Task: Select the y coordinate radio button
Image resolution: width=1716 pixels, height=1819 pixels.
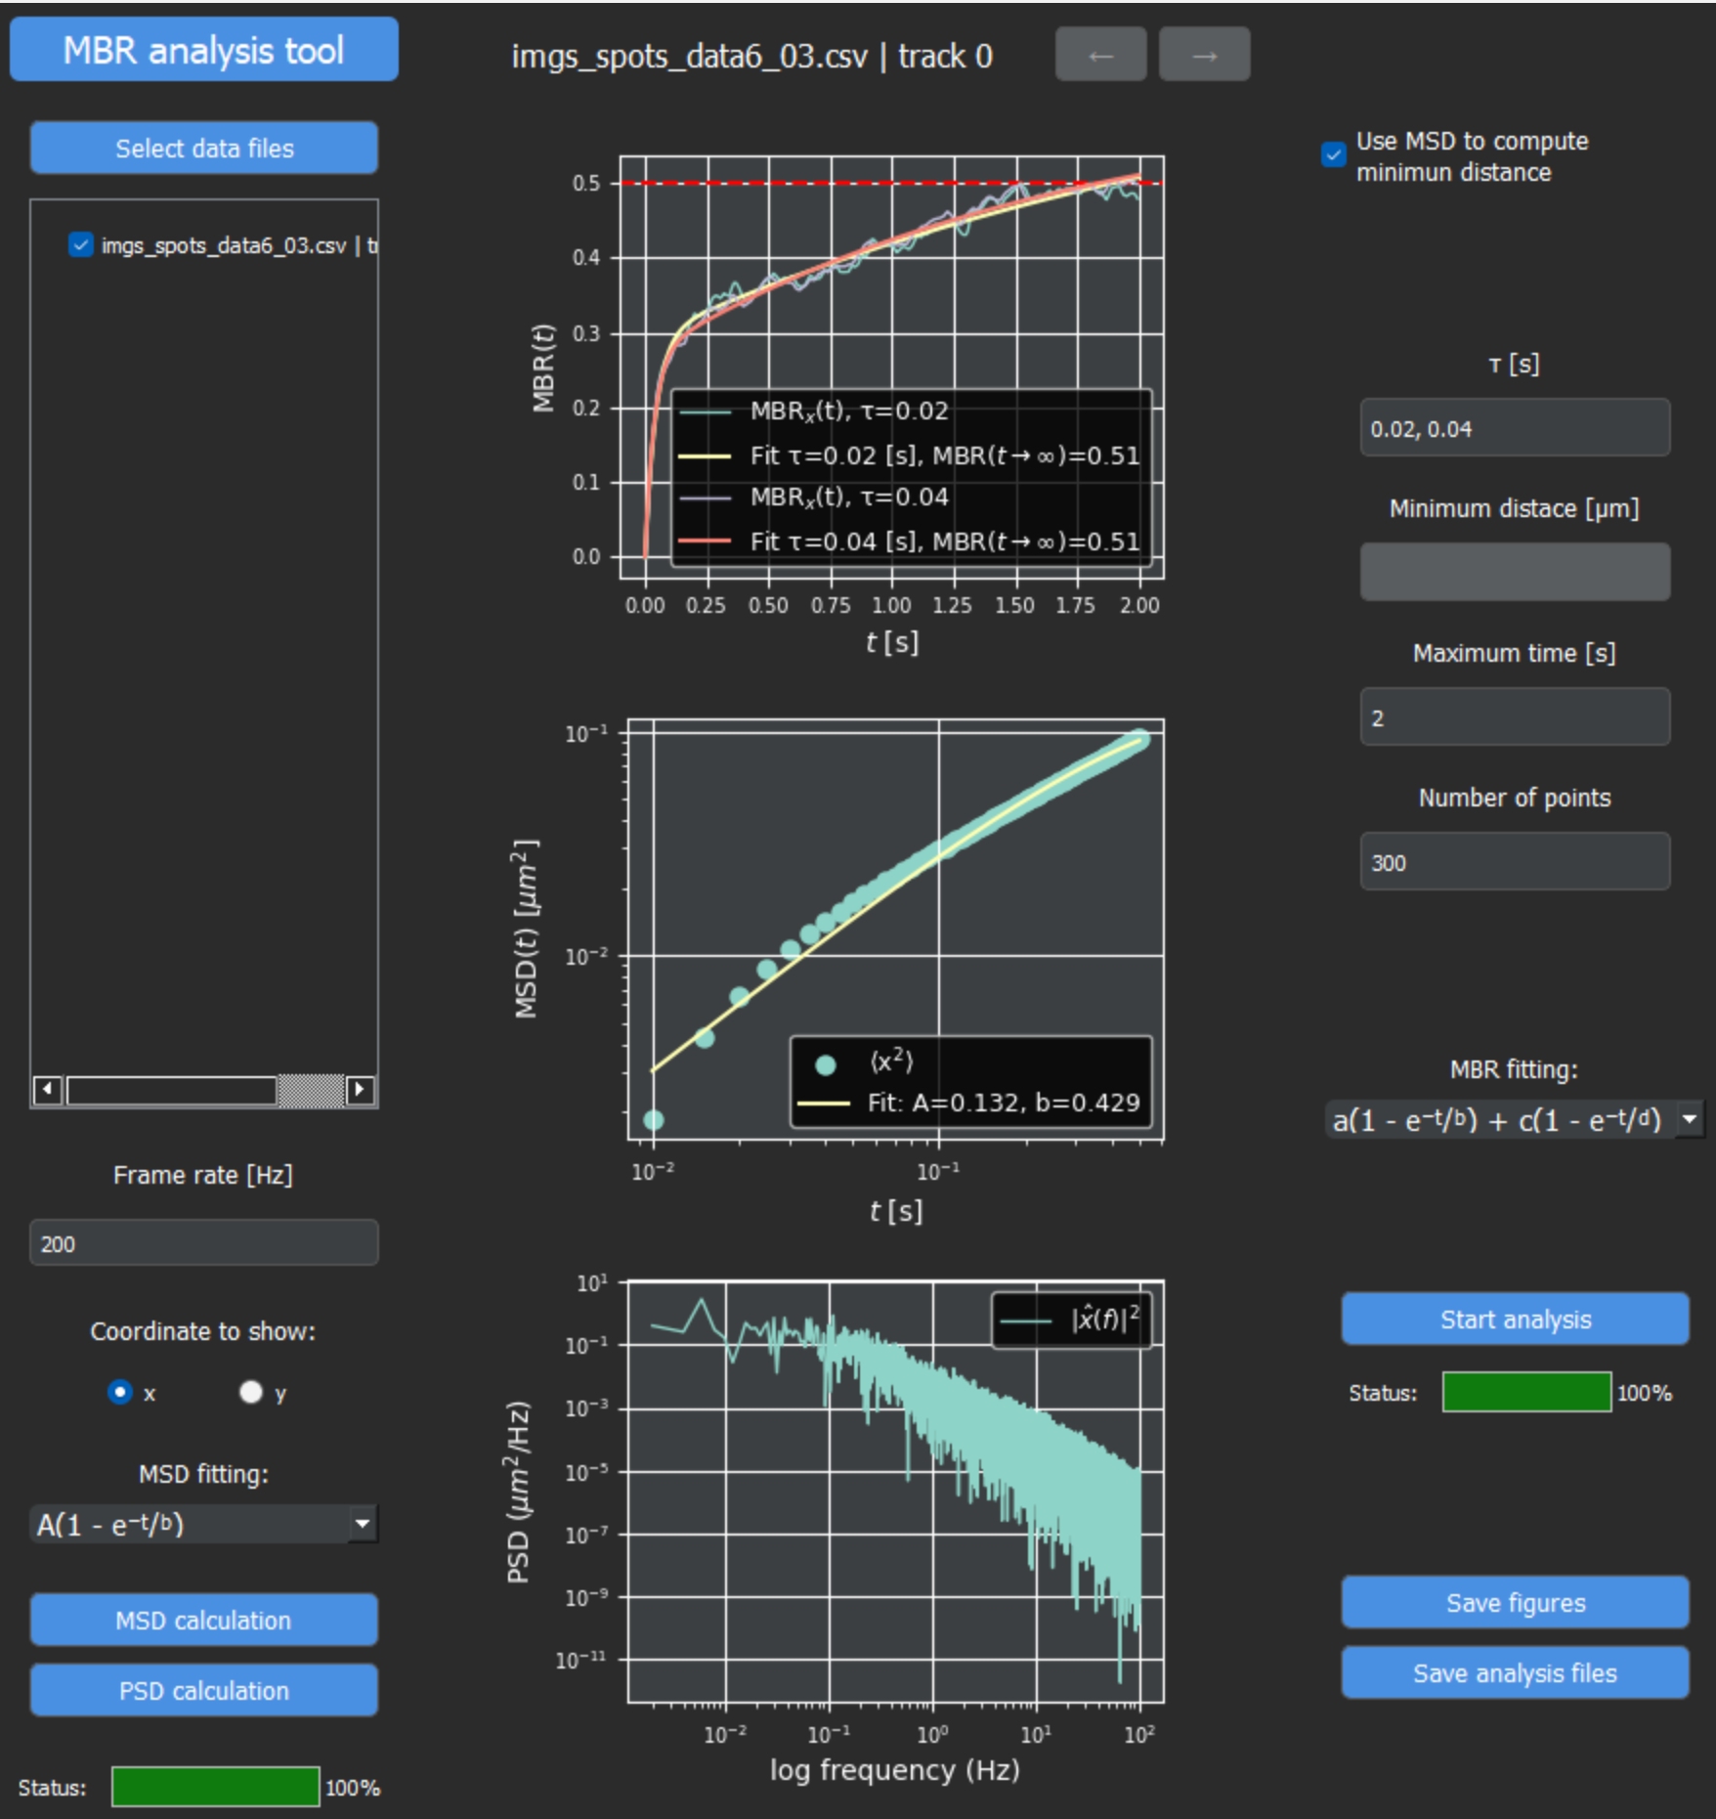Action: click(251, 1392)
